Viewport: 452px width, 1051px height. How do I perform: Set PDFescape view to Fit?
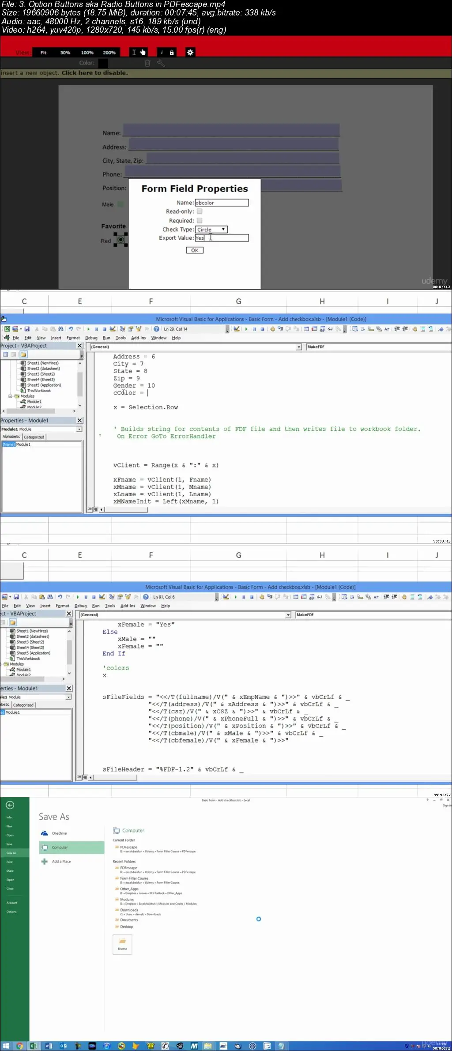43,53
